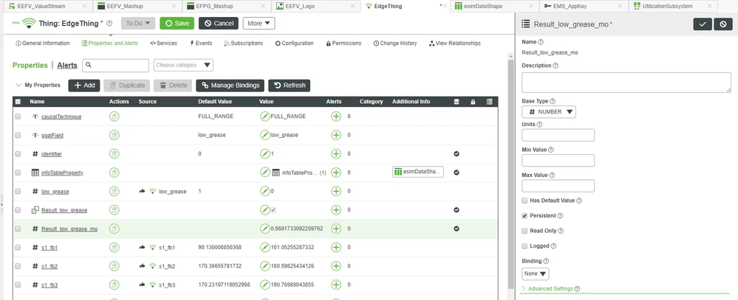
Task: Open the Subscriptions section
Action: (243, 43)
